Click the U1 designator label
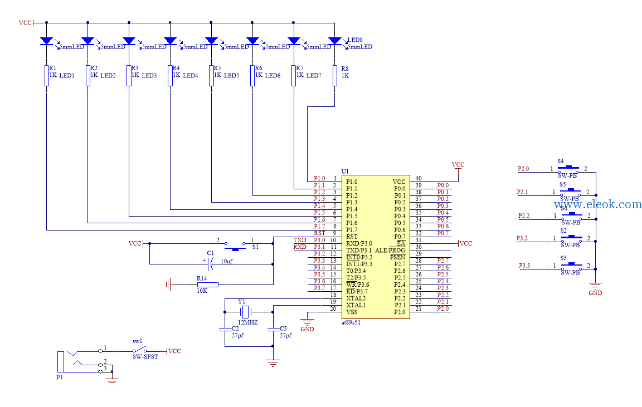The height and width of the screenshot is (407, 642). point(345,171)
